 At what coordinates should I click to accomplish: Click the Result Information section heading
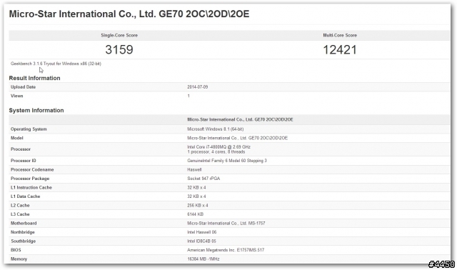[35, 78]
